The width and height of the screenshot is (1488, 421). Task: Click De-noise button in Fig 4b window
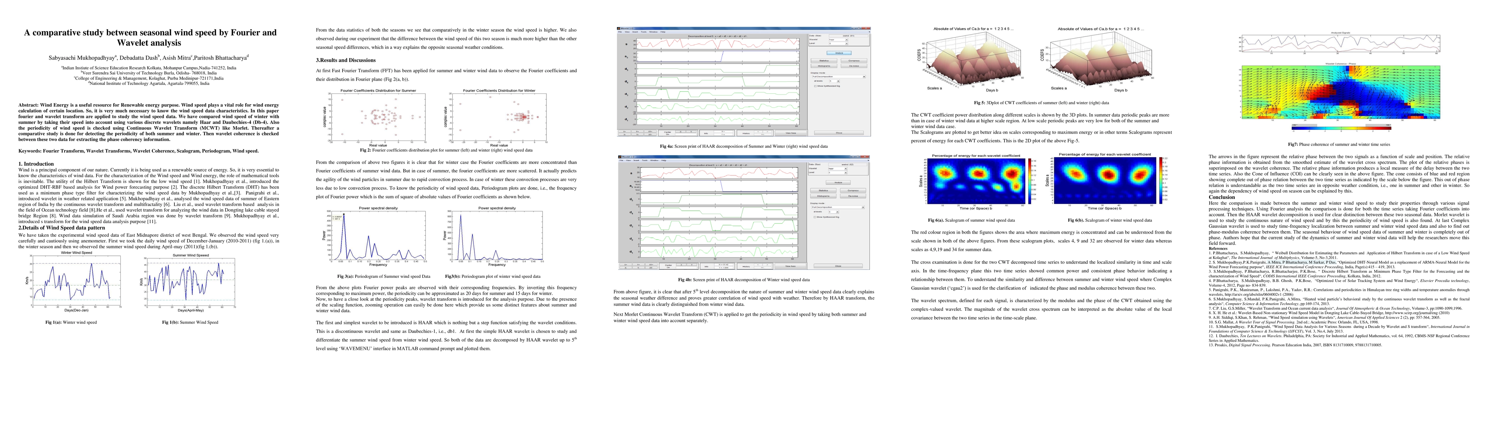(x=853, y=196)
